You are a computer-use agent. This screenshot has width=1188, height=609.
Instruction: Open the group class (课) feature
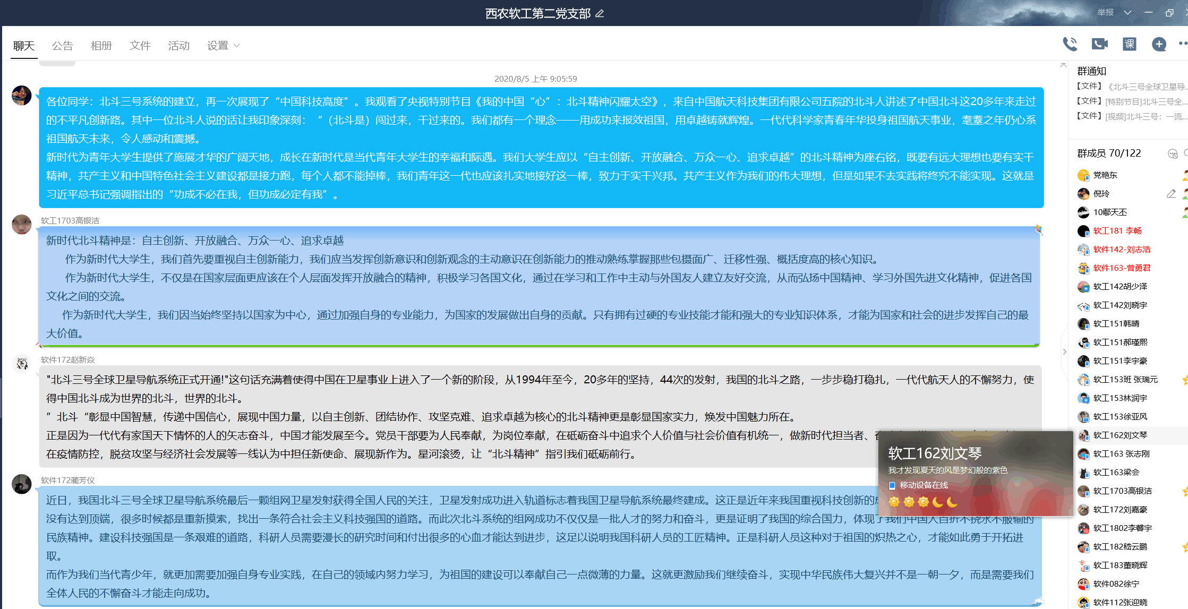point(1129,45)
